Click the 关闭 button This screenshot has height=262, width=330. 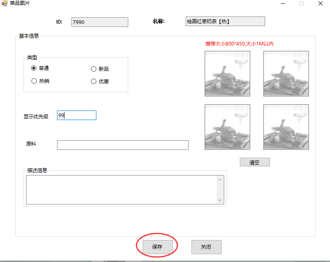point(206,247)
